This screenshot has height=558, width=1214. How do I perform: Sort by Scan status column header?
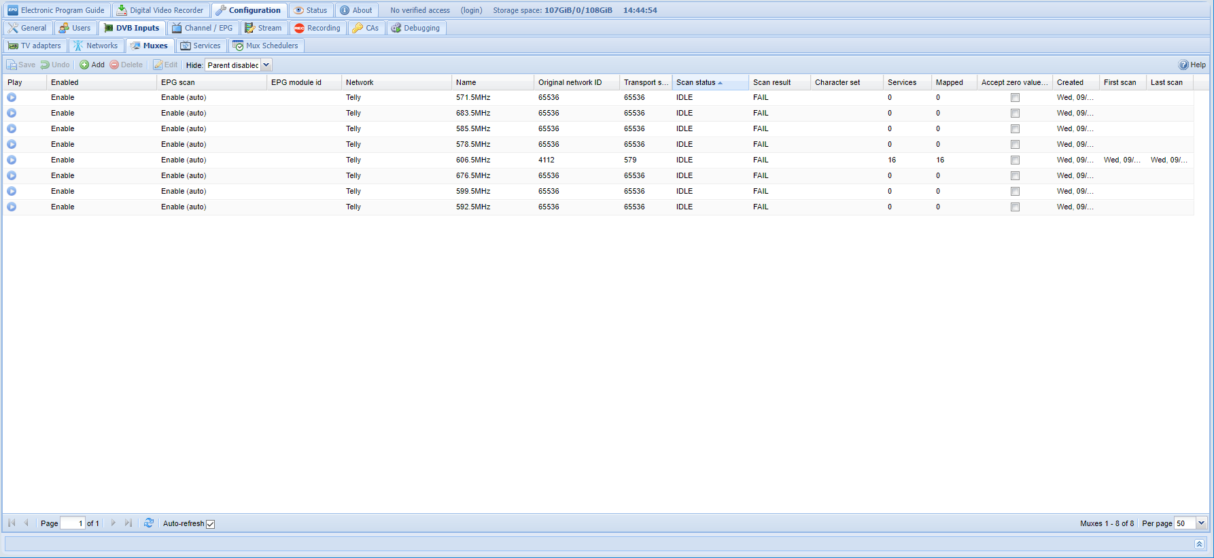696,82
